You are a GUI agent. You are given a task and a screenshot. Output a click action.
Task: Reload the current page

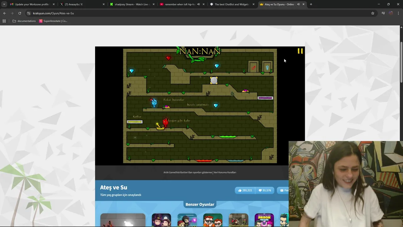pos(20,13)
